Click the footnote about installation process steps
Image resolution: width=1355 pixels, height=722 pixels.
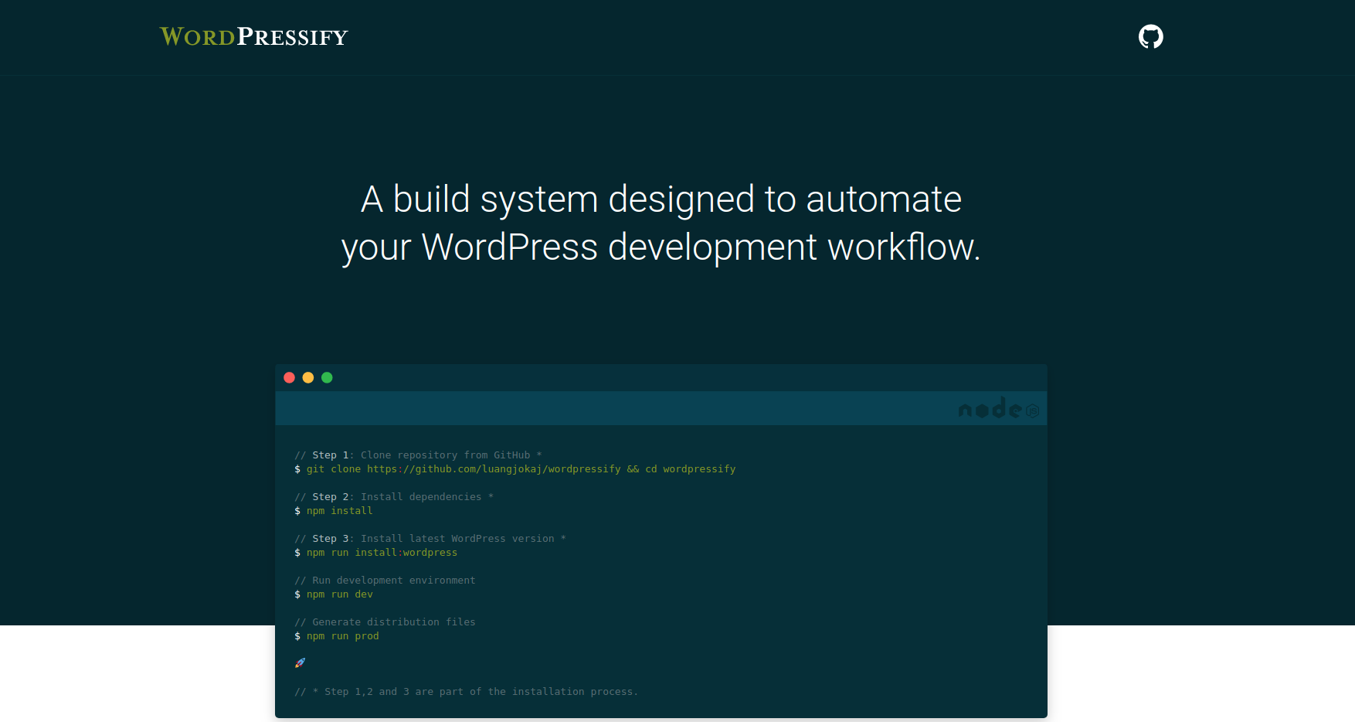coord(467,692)
